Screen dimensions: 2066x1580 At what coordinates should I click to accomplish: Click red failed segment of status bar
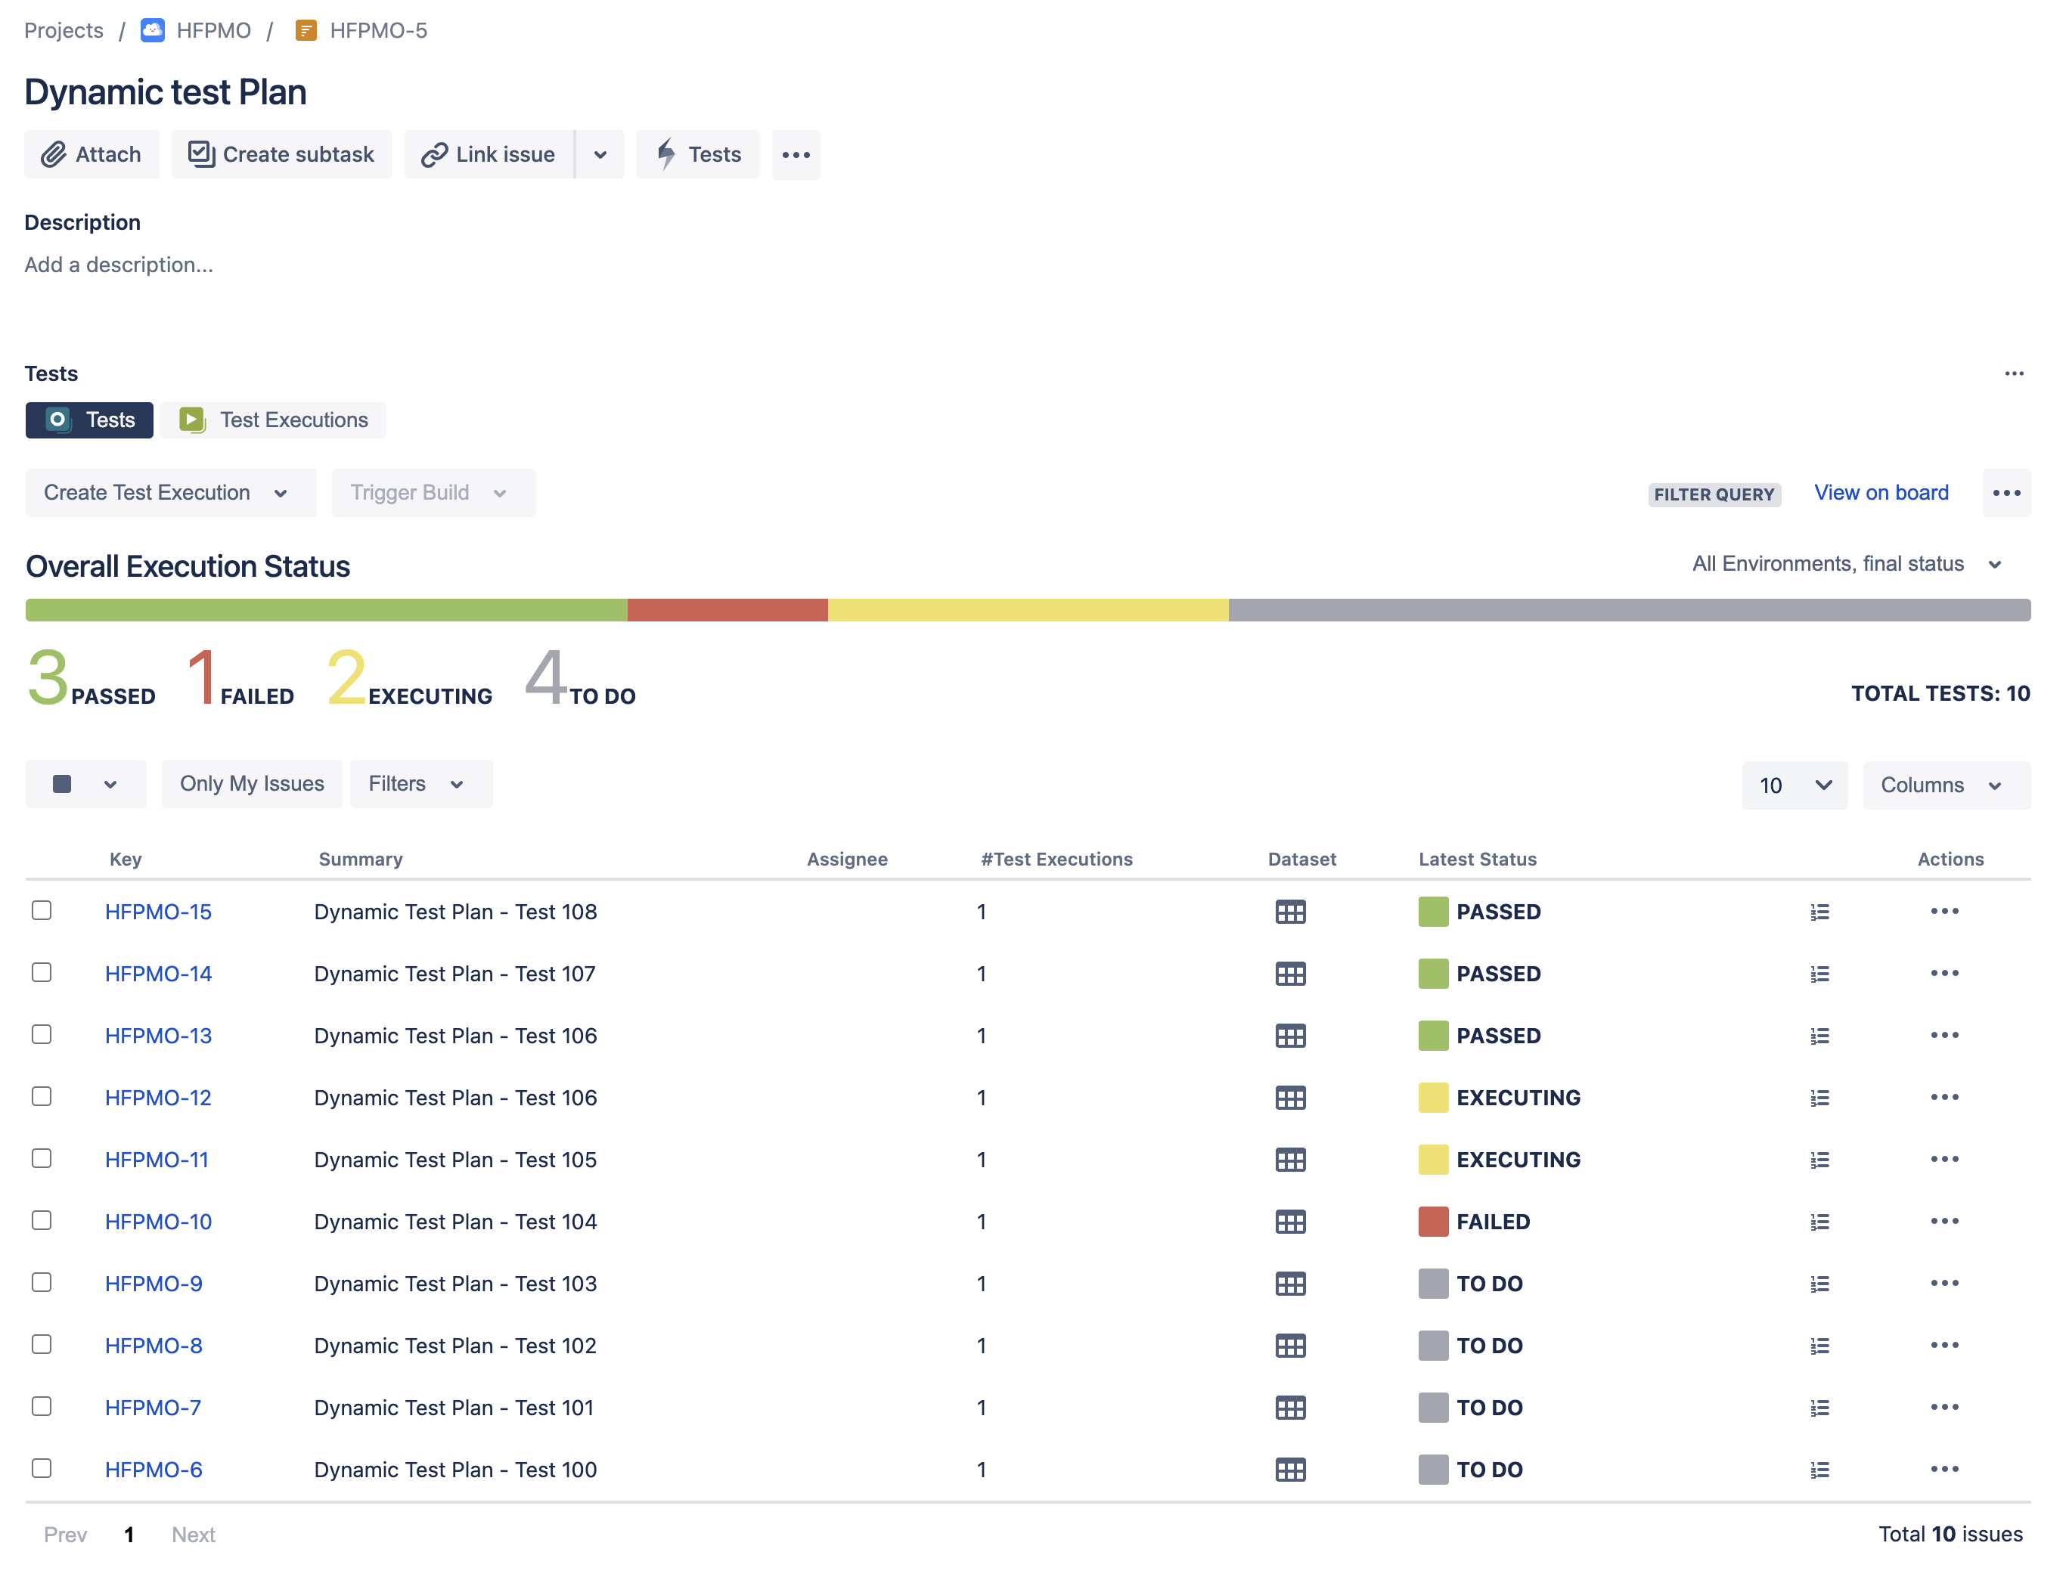pyautogui.click(x=727, y=610)
